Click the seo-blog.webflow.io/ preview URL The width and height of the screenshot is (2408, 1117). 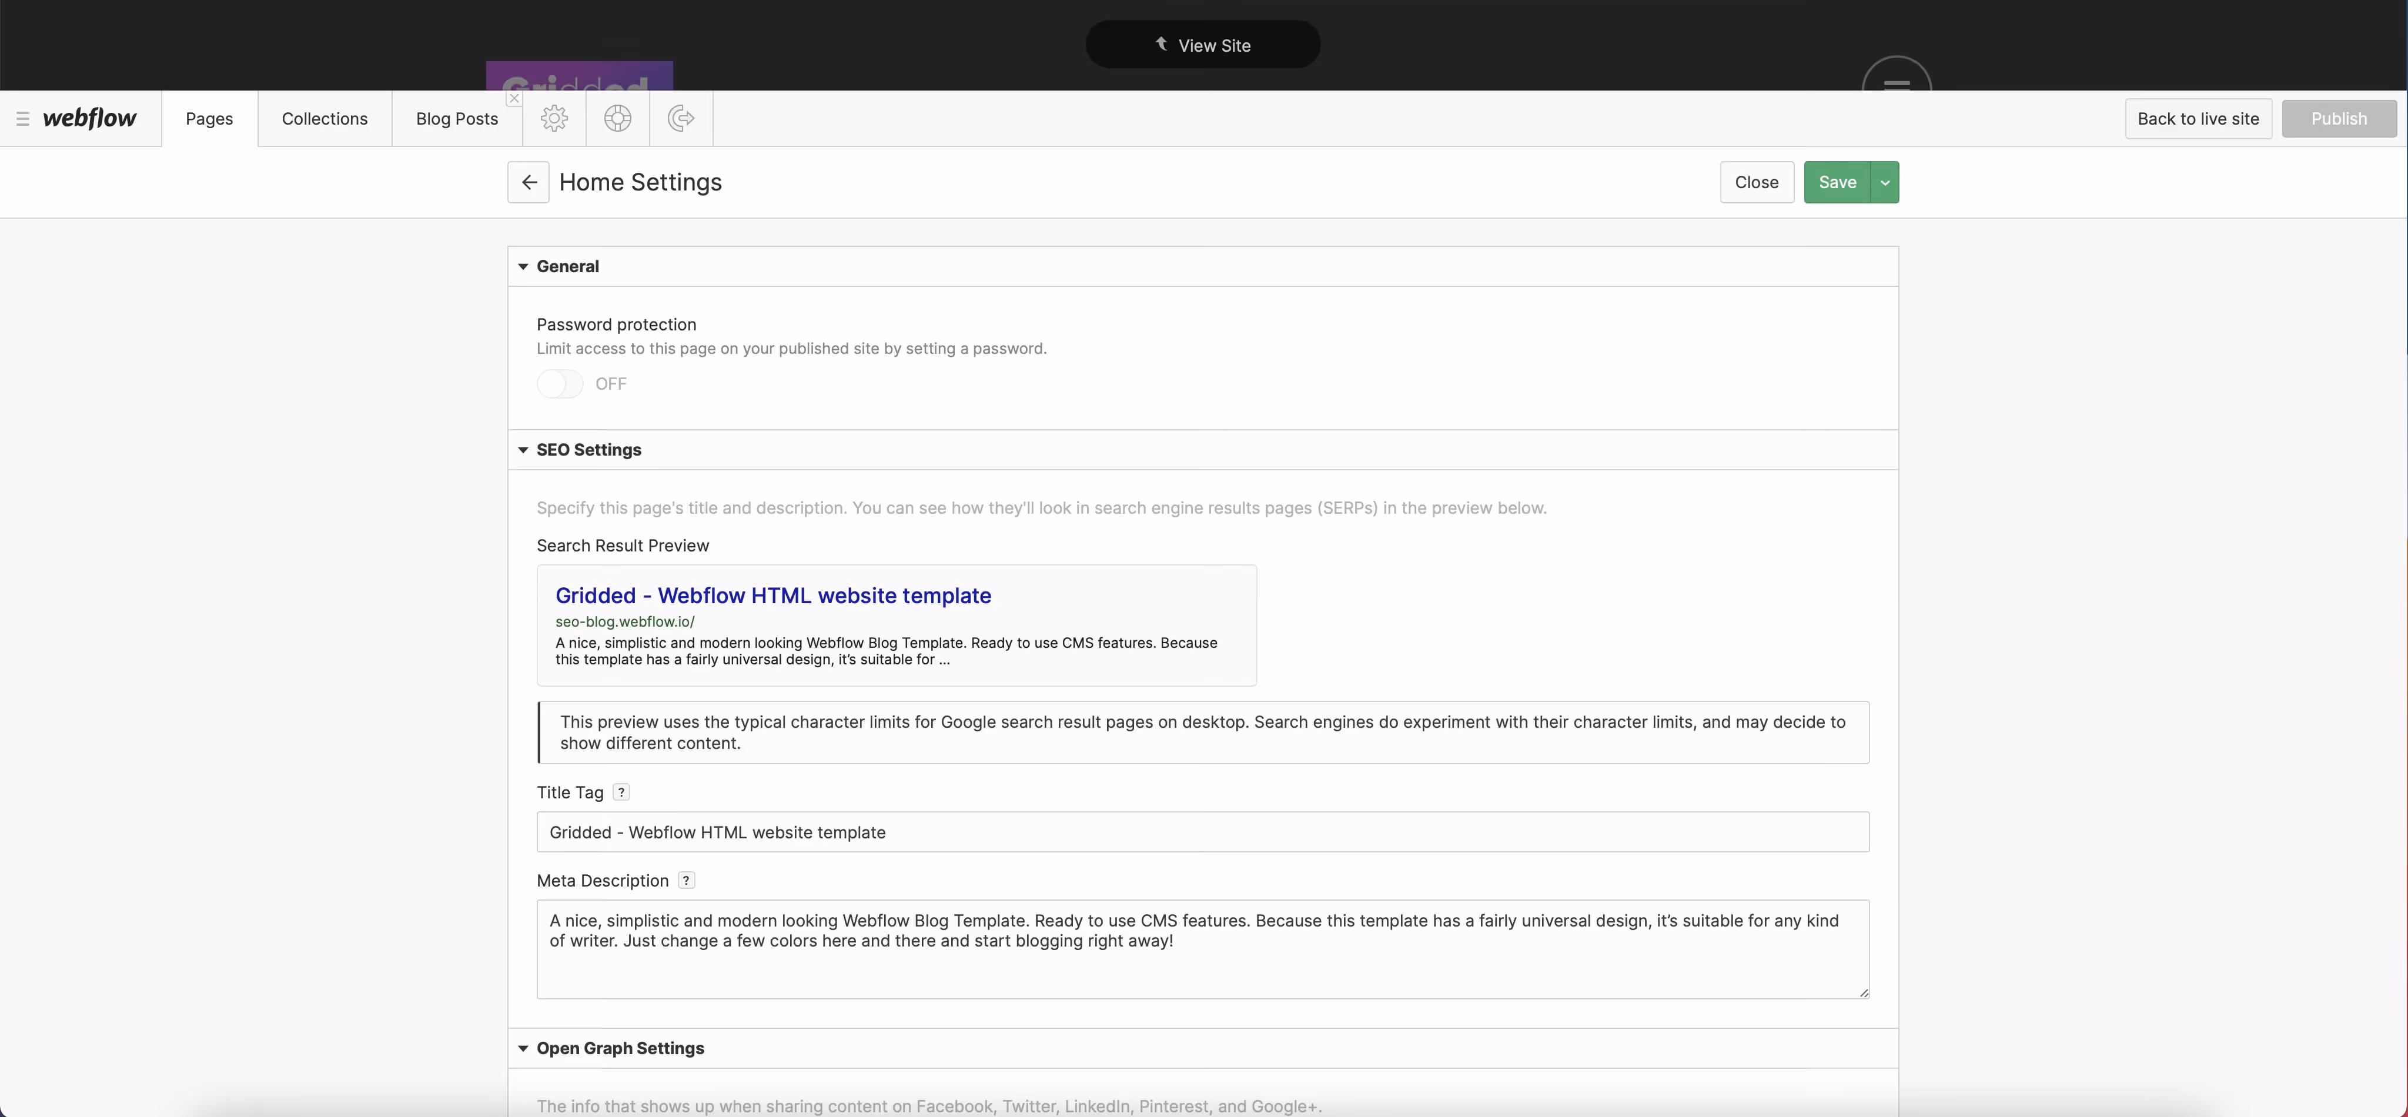point(624,621)
